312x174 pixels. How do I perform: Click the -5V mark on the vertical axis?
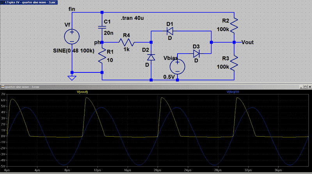pos(3,166)
